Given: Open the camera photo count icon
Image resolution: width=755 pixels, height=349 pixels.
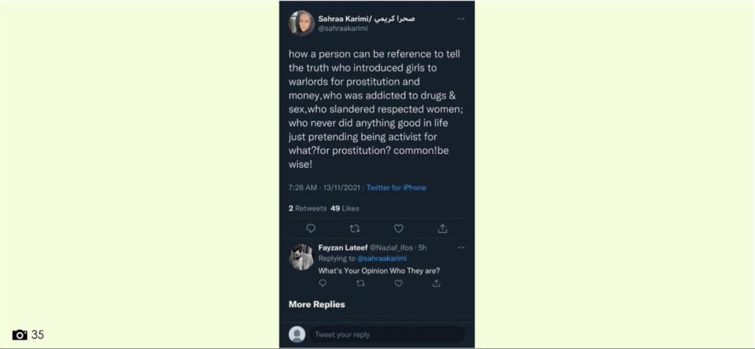Looking at the screenshot, I should click(x=20, y=335).
